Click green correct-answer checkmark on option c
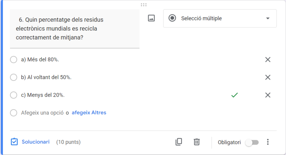Screen dimensions: 286x155 (234, 95)
